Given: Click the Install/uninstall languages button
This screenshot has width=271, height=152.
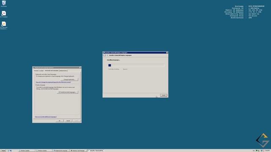Looking at the screenshot, I should point(67,92).
